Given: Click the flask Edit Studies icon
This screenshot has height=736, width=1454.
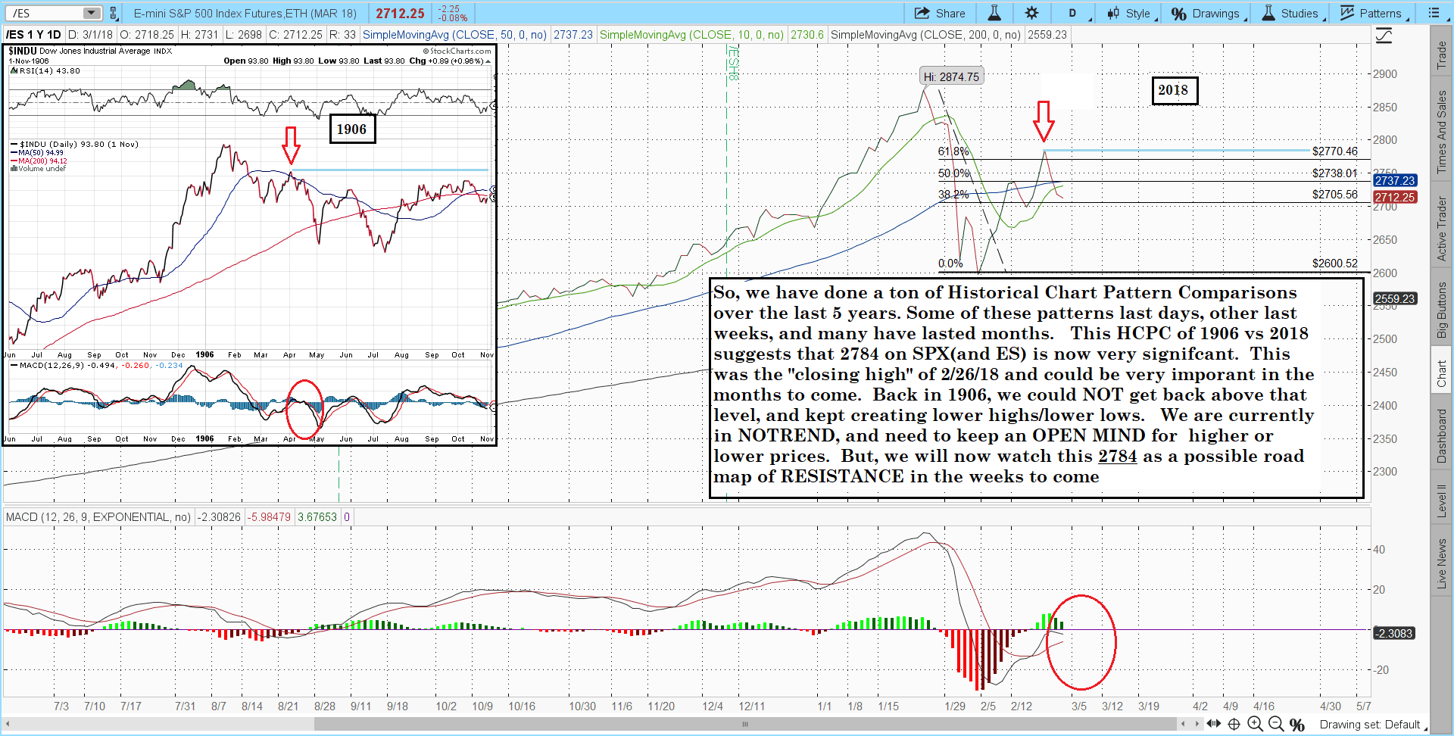Looking at the screenshot, I should pos(994,13).
